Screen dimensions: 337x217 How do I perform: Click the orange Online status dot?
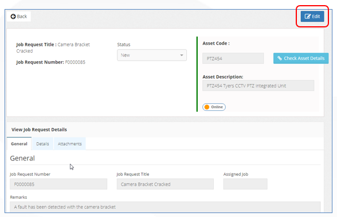(x=207, y=107)
